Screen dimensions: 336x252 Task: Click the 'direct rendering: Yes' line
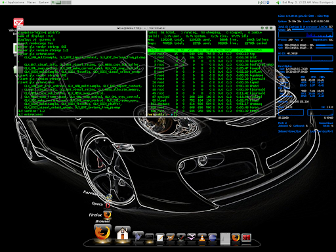[35, 43]
